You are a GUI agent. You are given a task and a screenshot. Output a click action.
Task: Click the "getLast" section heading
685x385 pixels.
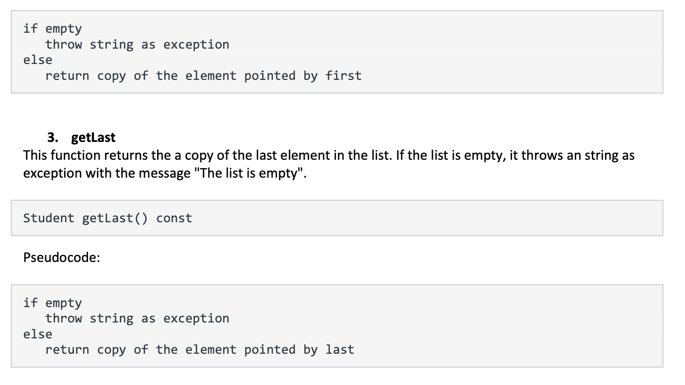point(93,137)
